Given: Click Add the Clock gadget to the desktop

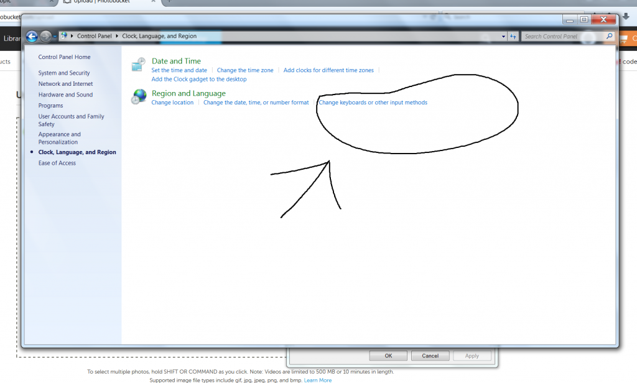Looking at the screenshot, I should click(x=199, y=79).
